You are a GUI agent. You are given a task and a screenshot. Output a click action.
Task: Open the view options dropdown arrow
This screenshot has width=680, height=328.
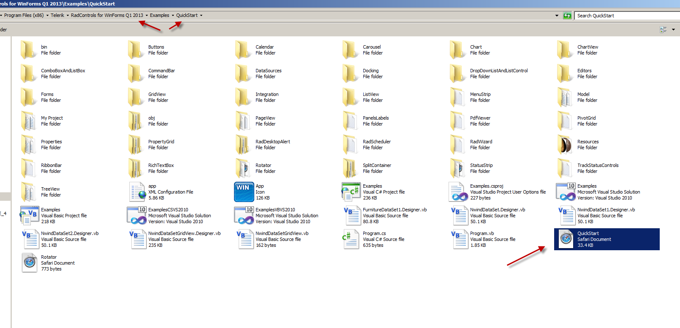(x=673, y=30)
